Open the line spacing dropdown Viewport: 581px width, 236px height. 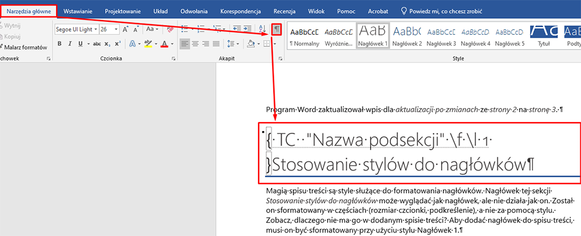click(x=233, y=44)
